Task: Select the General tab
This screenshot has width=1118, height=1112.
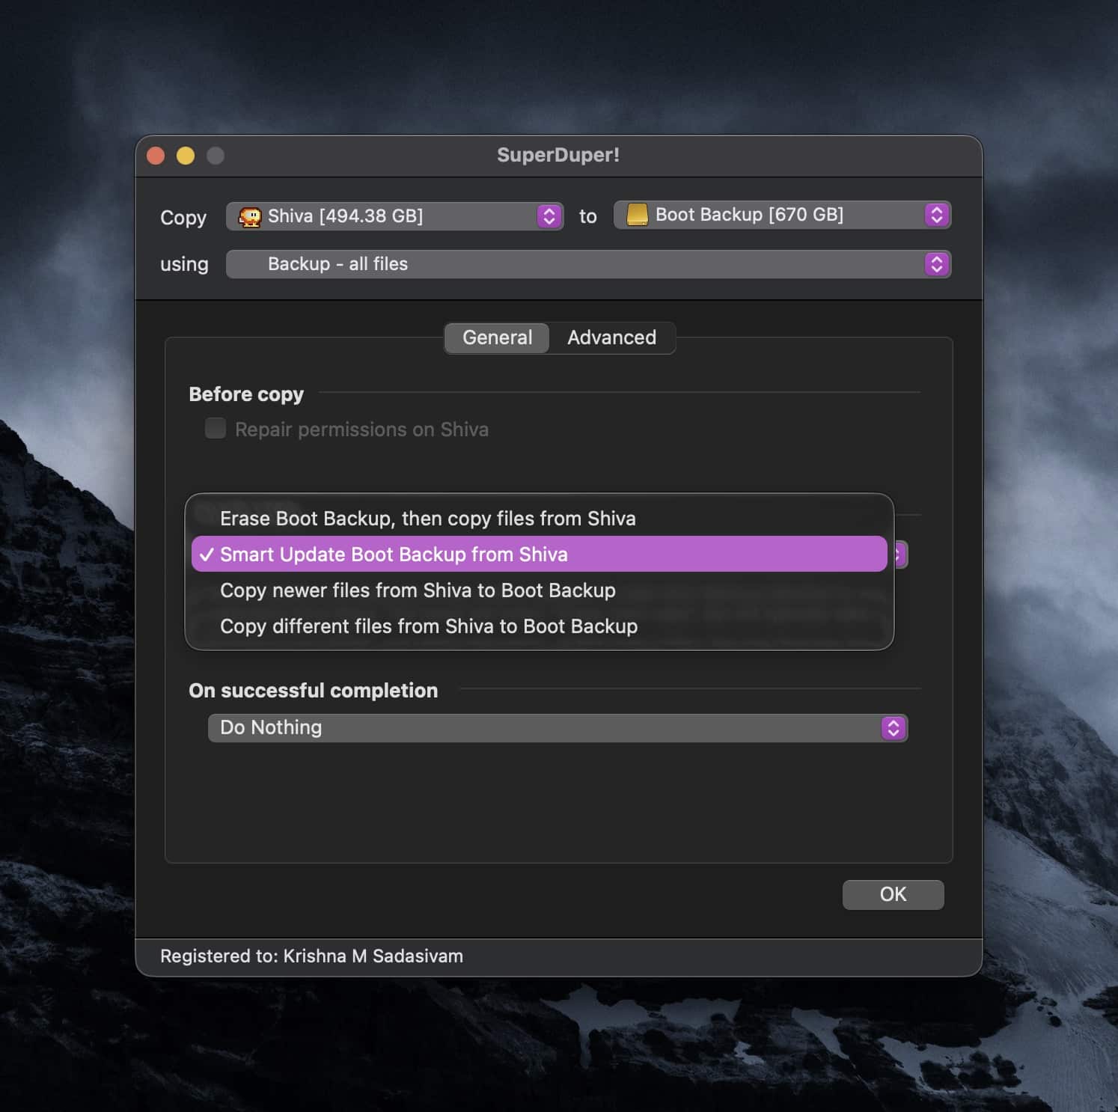Action: [x=497, y=338]
